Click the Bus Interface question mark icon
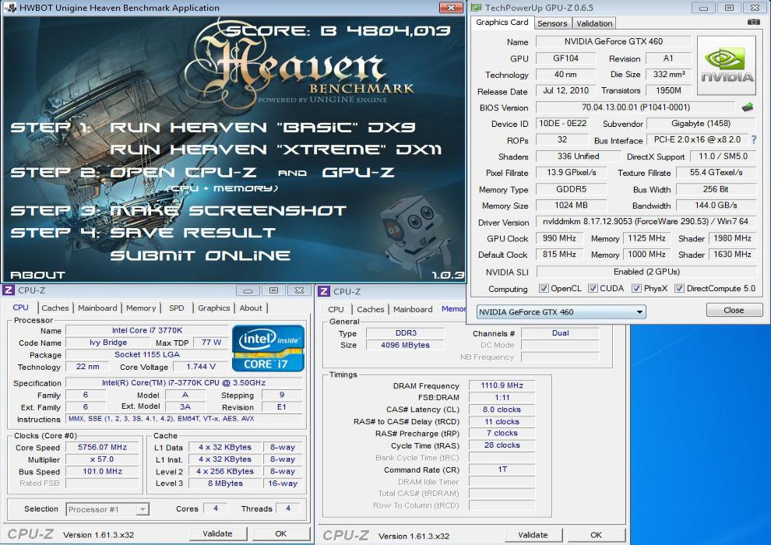 click(754, 139)
